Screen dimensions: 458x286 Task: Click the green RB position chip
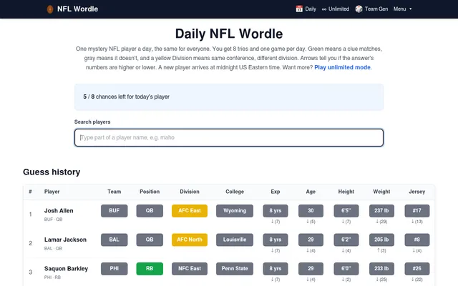click(150, 269)
